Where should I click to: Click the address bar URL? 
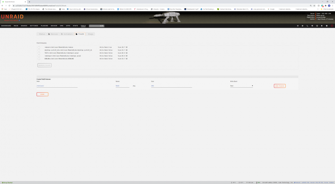[x=41, y=6]
